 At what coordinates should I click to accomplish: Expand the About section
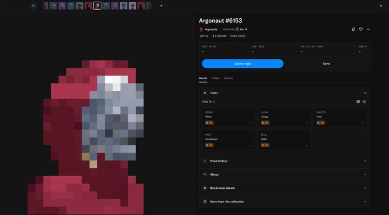pyautogui.click(x=284, y=175)
